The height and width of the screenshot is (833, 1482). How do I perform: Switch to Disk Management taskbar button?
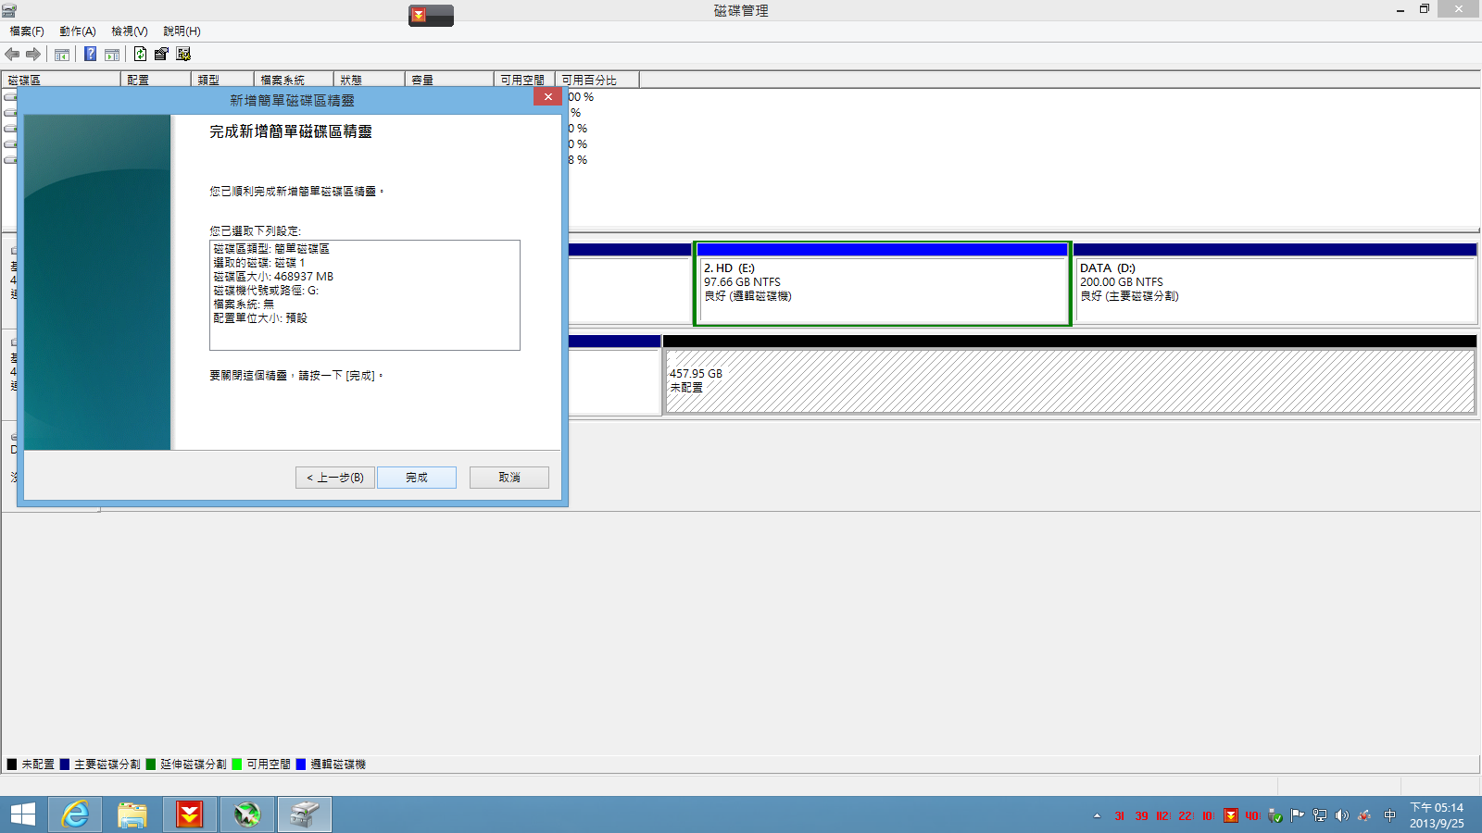[305, 814]
